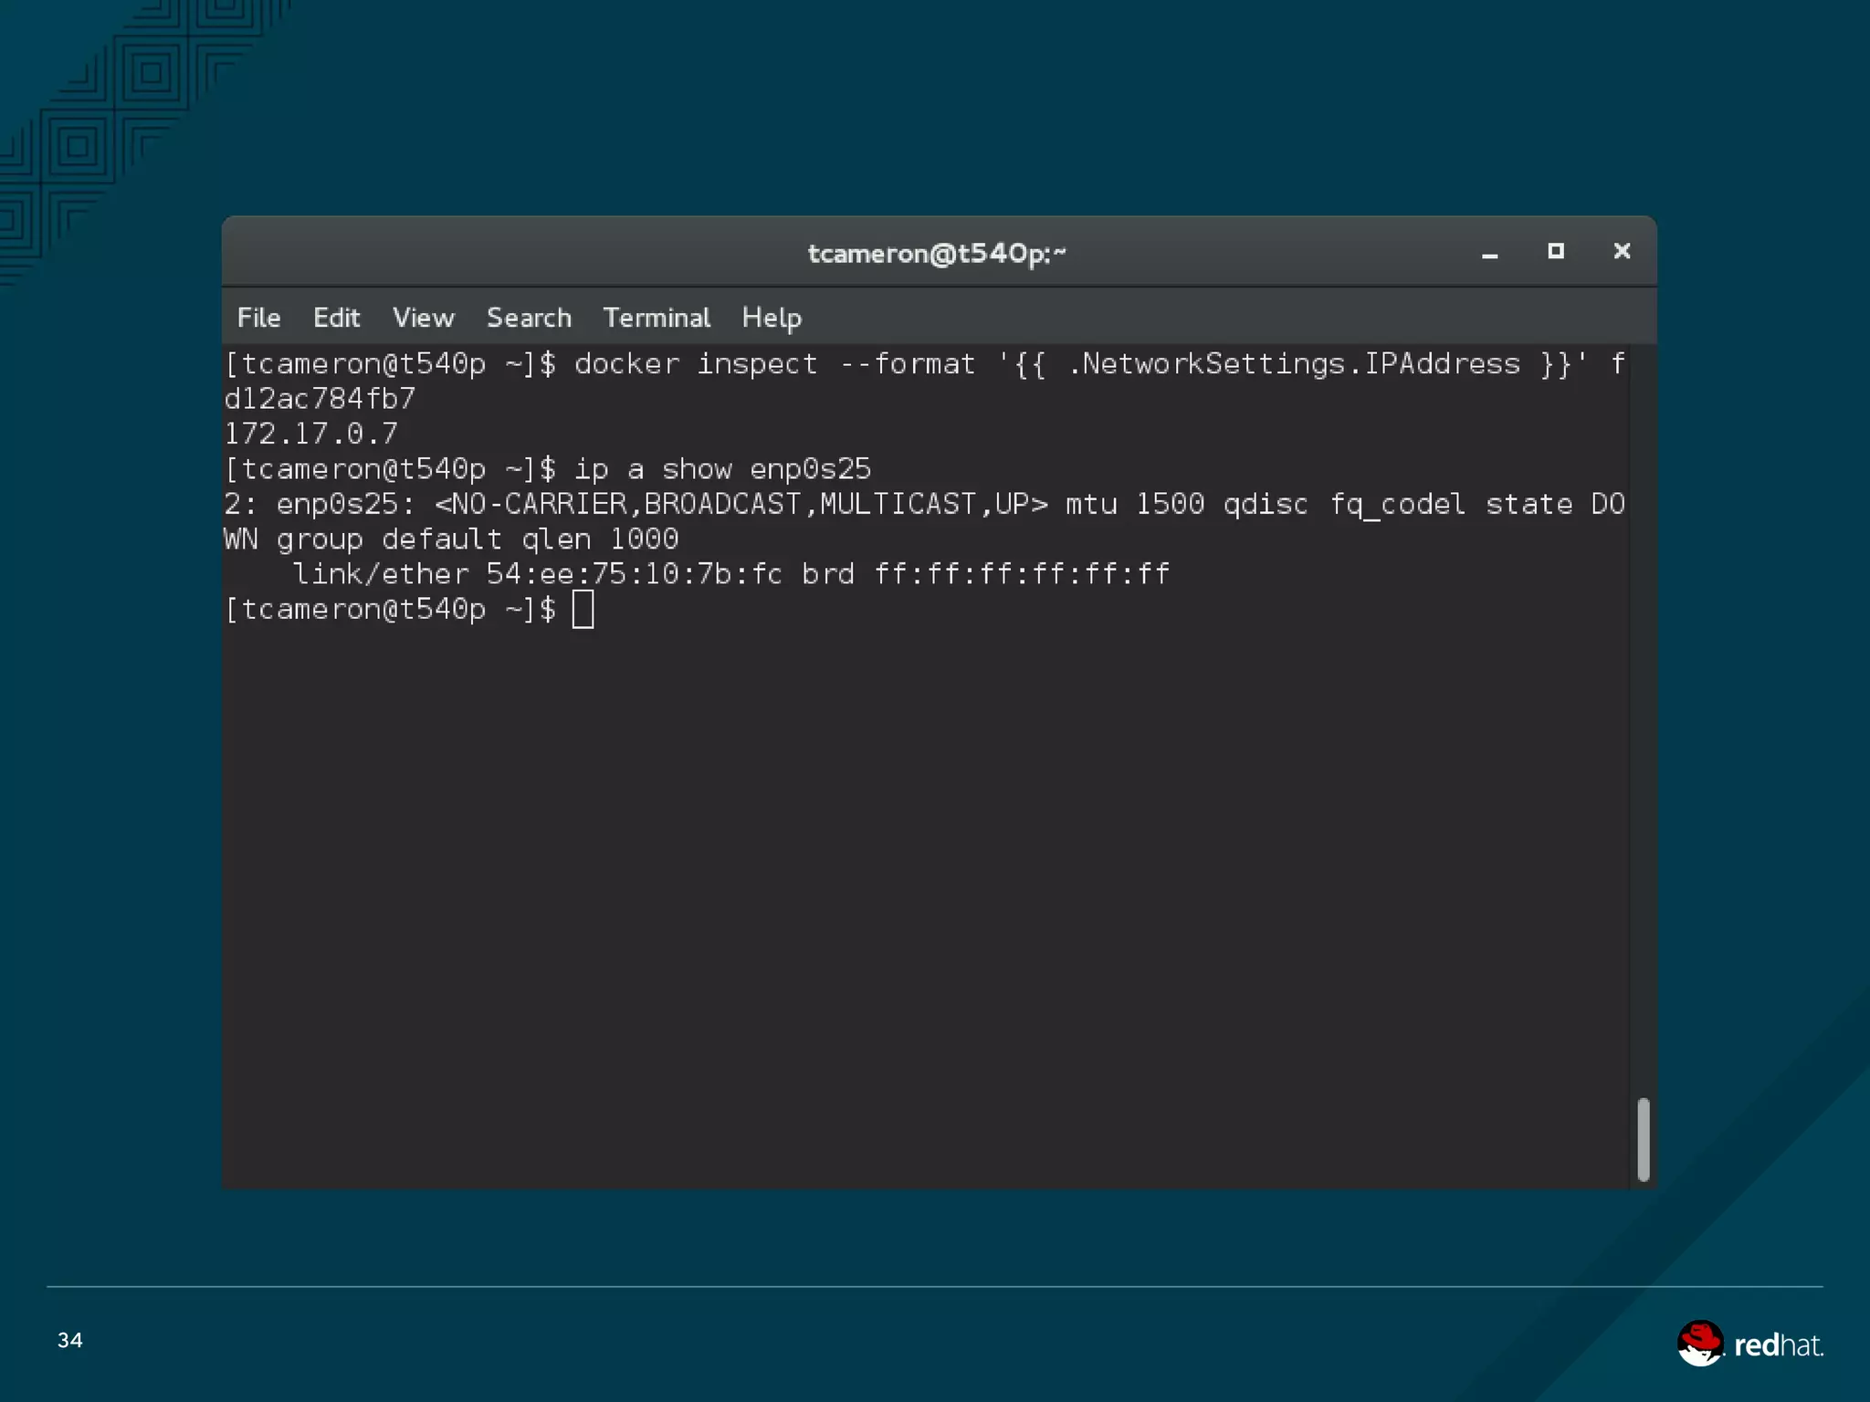Viewport: 1870px width, 1402px height.
Task: Click the 'docker inspect' command text
Action: point(695,364)
